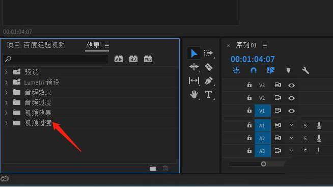Target track V3 header
The height and width of the screenshot is (187, 333).
point(262,86)
